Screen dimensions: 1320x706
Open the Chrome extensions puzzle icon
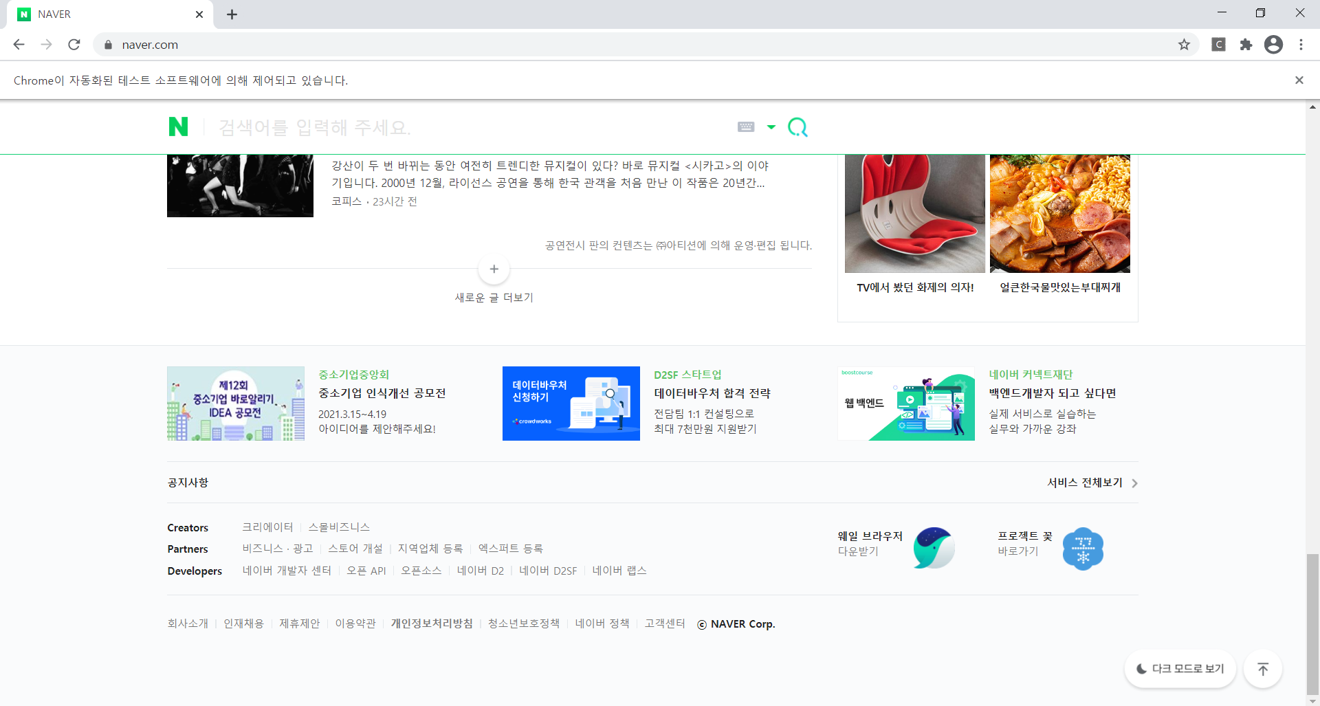(x=1246, y=45)
